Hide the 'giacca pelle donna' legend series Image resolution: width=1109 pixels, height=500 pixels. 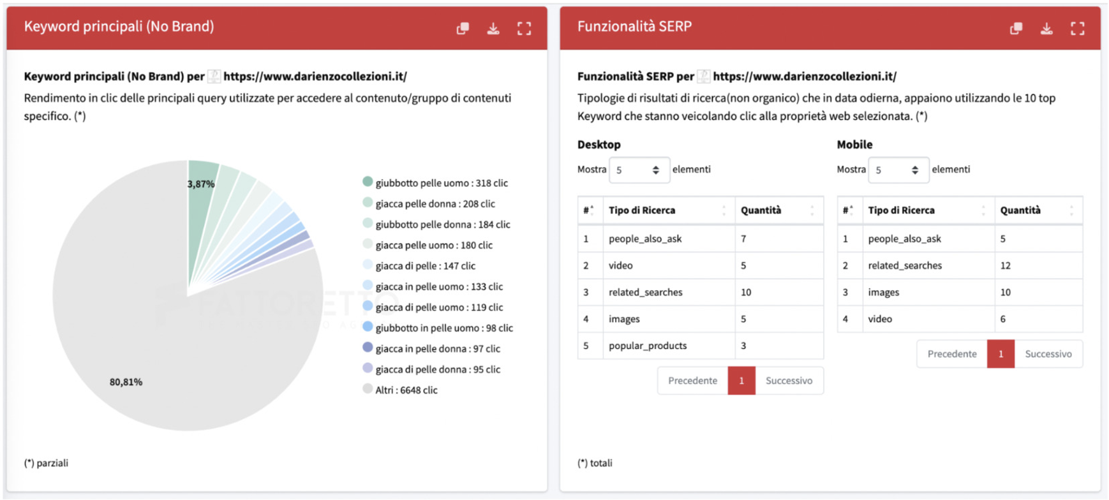coord(435,204)
